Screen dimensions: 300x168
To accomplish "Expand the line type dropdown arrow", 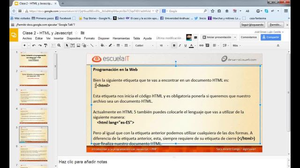I will (96, 46).
